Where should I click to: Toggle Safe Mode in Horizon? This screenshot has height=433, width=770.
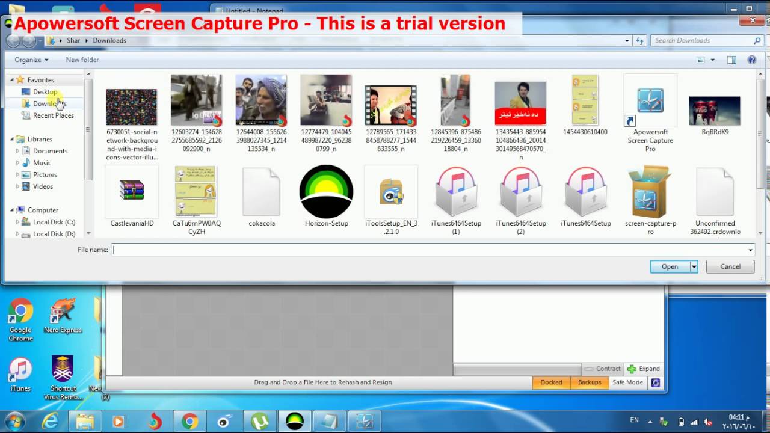tap(627, 382)
